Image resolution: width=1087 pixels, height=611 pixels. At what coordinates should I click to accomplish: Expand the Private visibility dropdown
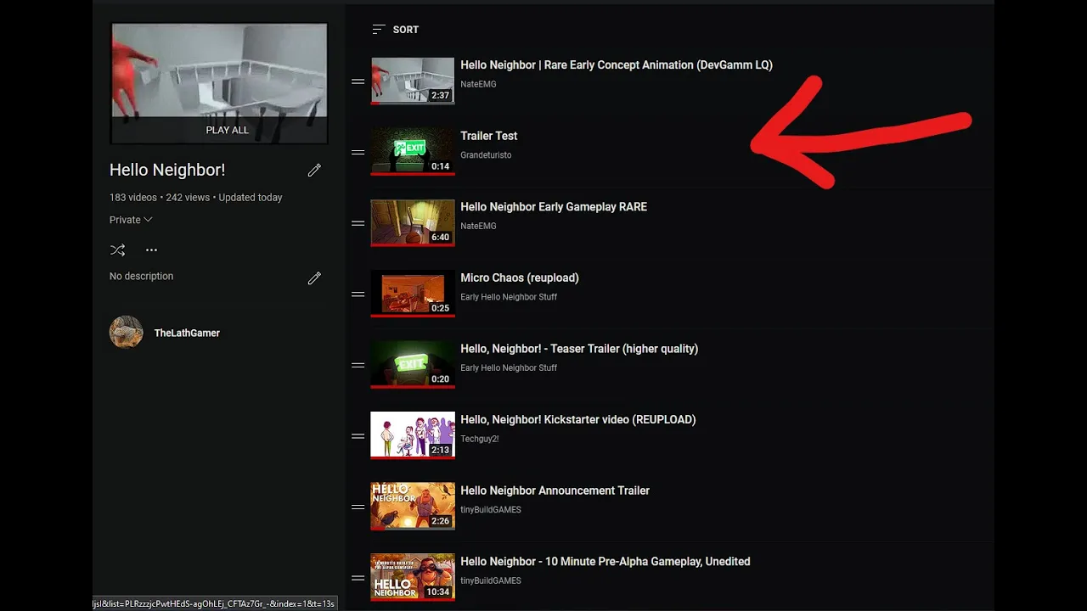(x=131, y=220)
